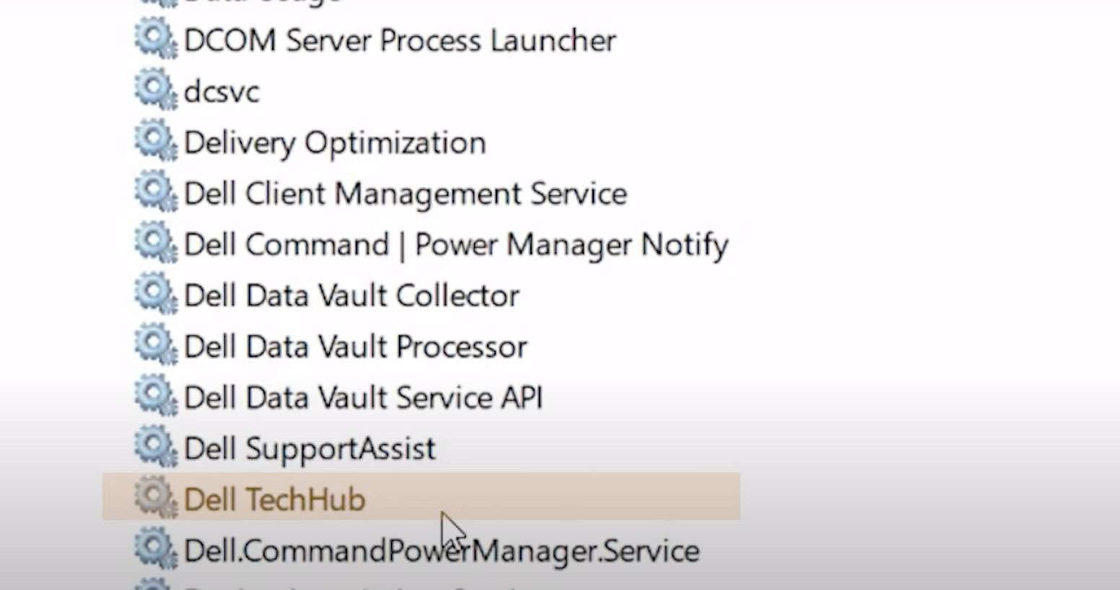Click the Delivery Optimization gear icon
Screen dimensions: 1120x590
[155, 142]
